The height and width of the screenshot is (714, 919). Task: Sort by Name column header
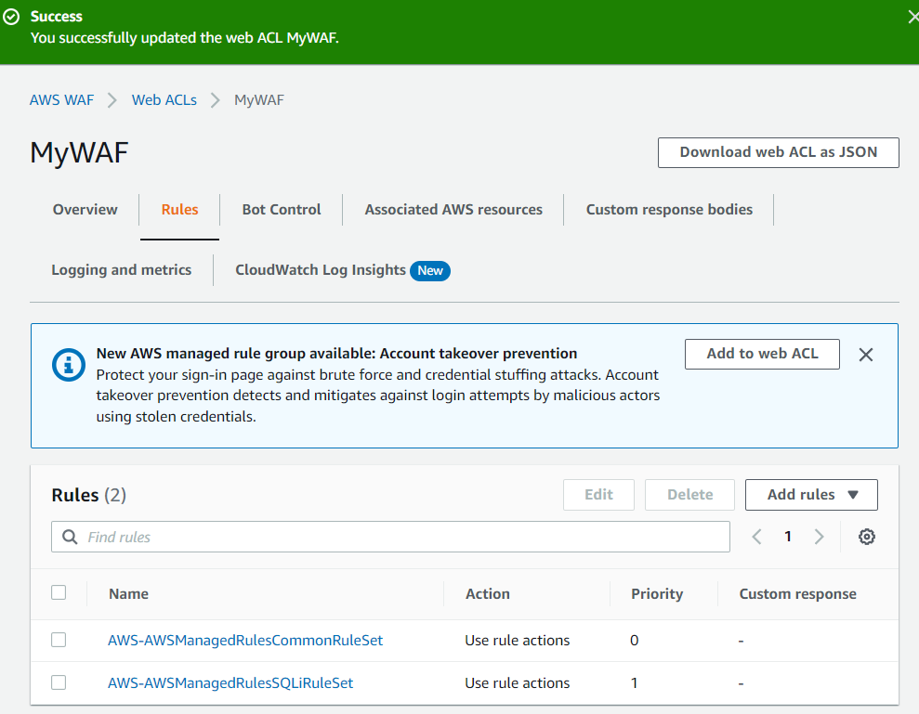[x=128, y=594]
